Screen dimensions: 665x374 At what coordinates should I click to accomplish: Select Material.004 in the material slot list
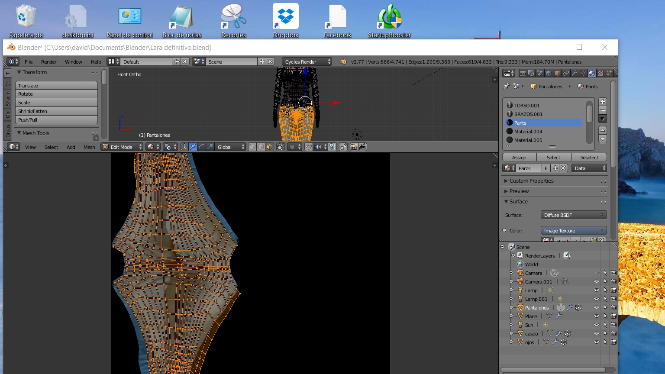(528, 132)
